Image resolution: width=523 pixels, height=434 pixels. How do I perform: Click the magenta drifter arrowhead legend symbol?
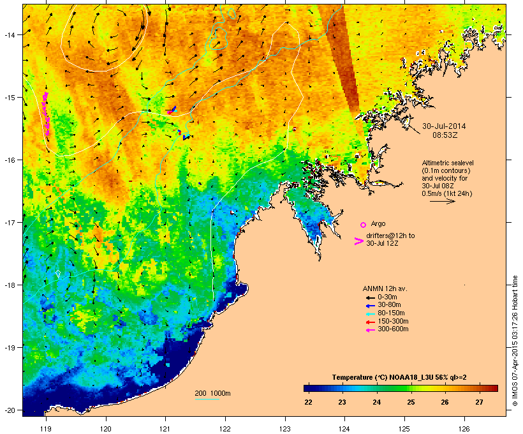pyautogui.click(x=358, y=241)
